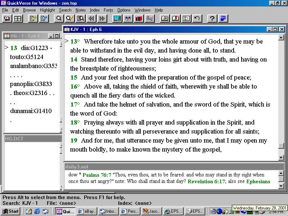
Task: Click the up arrow of KJV window scrollbar
Action: (x=281, y=38)
